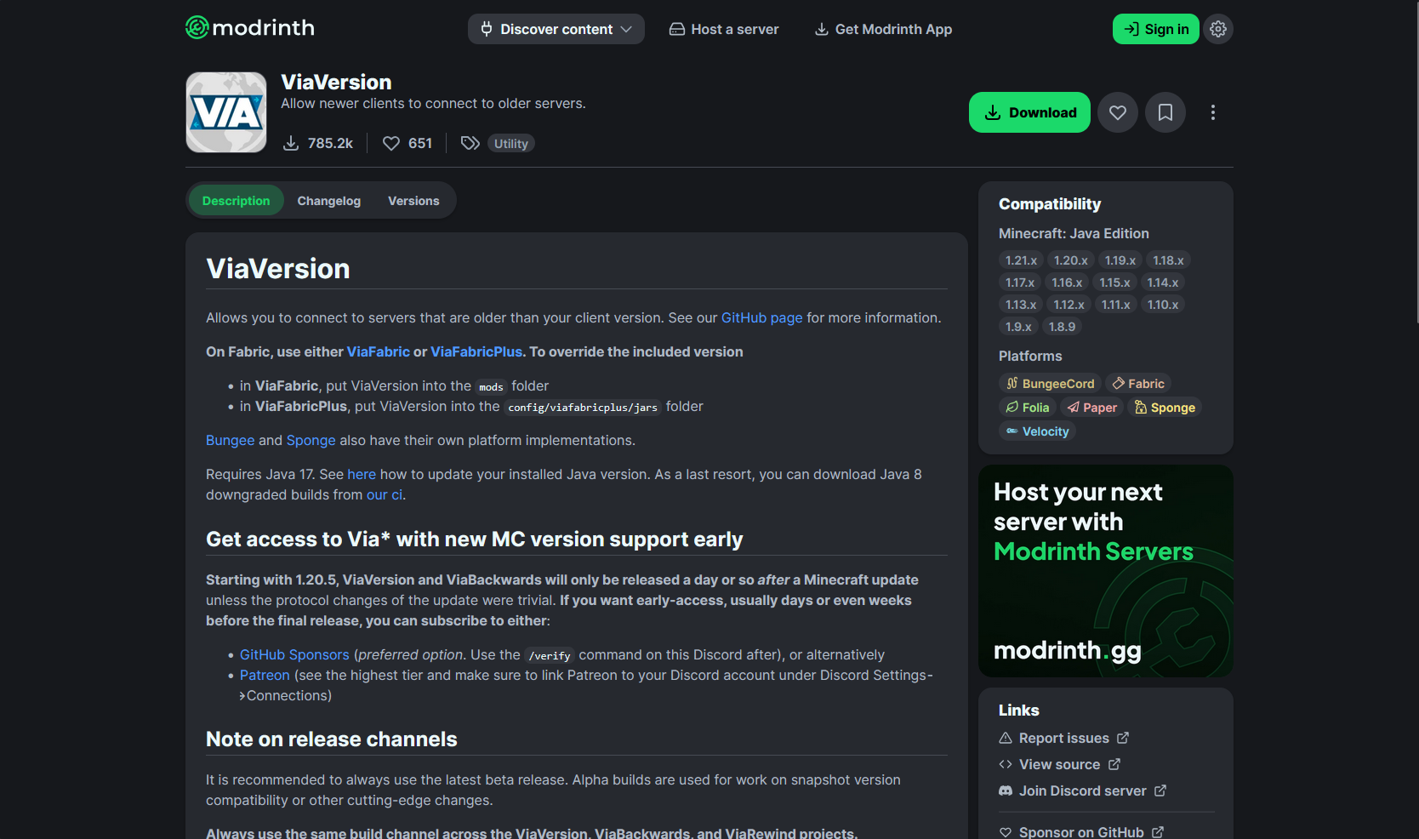1419x839 pixels.
Task: Select the 1.11.x version tag
Action: click(x=1116, y=305)
